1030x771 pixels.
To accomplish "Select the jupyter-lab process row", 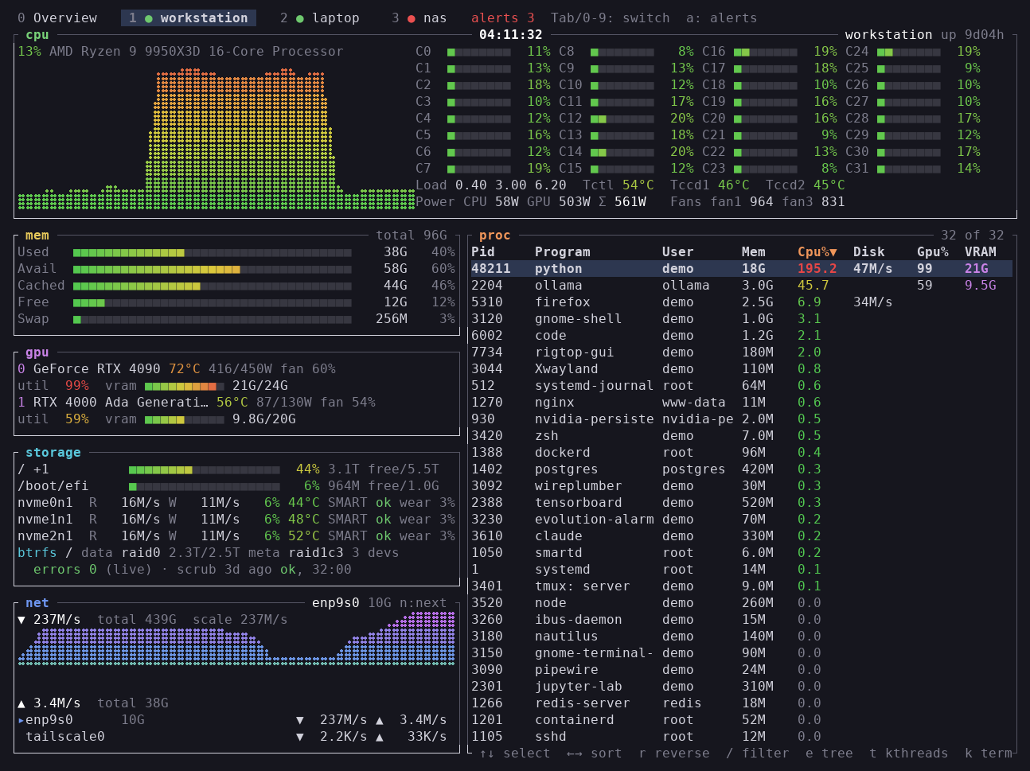I will coord(741,686).
